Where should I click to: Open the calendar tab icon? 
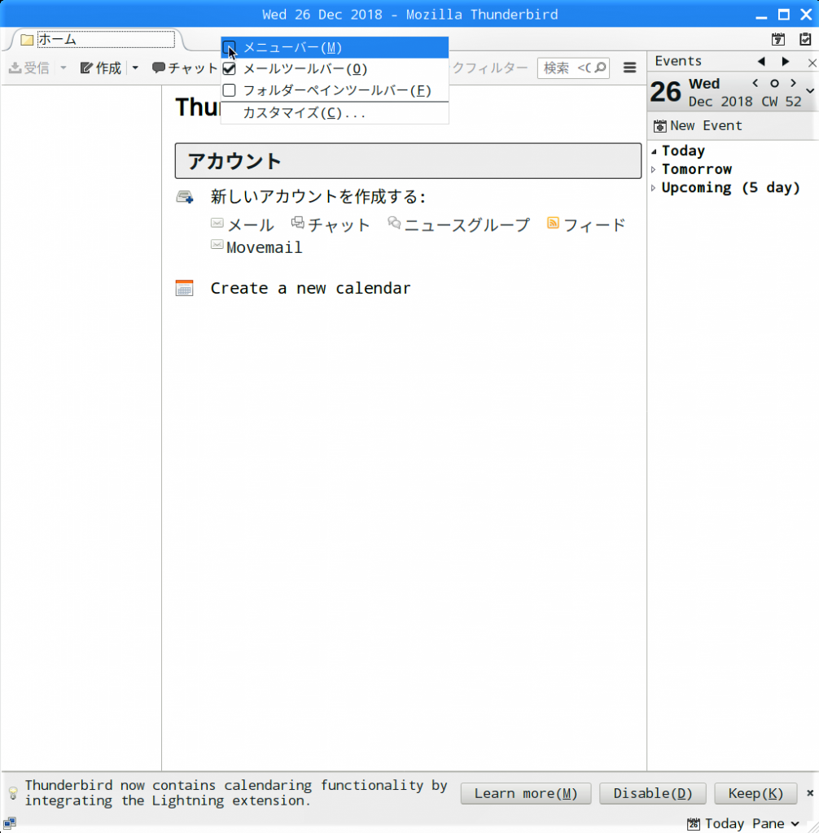778,39
